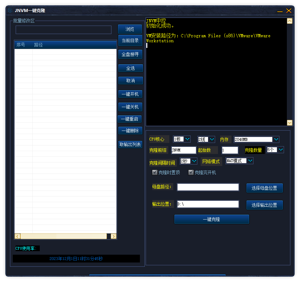Click list horizontal scroll-right arrow
Screen dimensions: 300x282
click(x=114, y=236)
